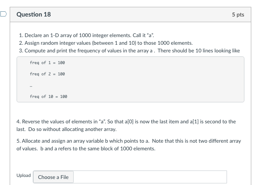Click step 2 about assigning random integers
This screenshot has width=280, height=185.
pyautogui.click(x=106, y=43)
